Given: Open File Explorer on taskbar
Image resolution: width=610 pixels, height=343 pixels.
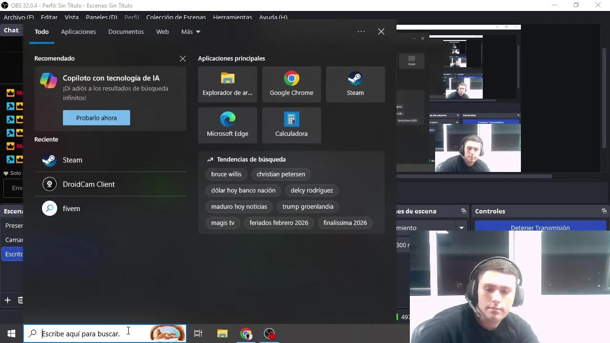Looking at the screenshot, I should [x=223, y=333].
